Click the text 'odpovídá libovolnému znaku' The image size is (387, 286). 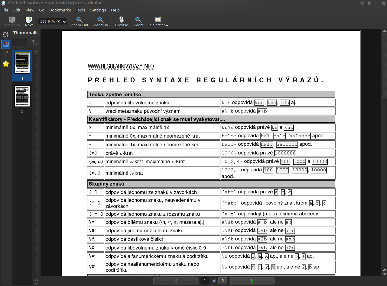click(137, 103)
